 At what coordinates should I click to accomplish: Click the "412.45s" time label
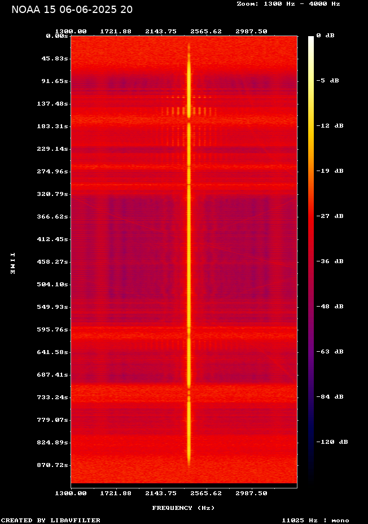(52, 239)
